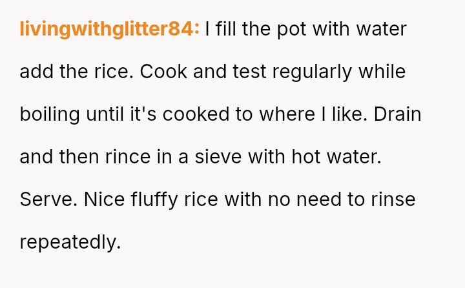
Task: Click the word "repeatedly" on the last line
Action: (x=69, y=242)
